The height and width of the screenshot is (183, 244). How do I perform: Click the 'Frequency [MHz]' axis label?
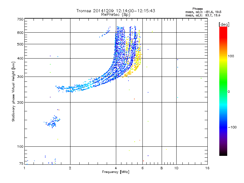point(116,172)
